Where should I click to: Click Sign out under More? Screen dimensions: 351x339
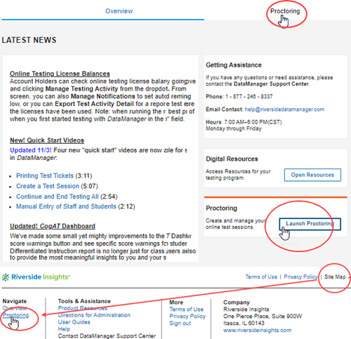click(x=180, y=324)
